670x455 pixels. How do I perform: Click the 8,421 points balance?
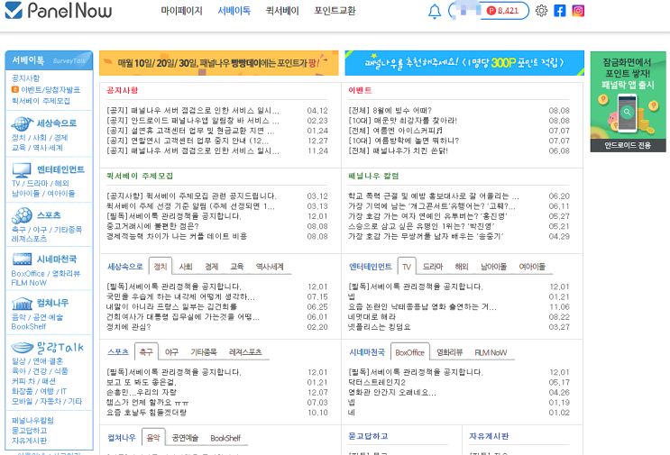pos(507,11)
